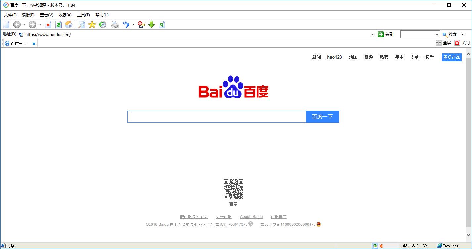The height and width of the screenshot is (249, 472).
Task: Click the History clock icon
Action: pyautogui.click(x=102, y=24)
